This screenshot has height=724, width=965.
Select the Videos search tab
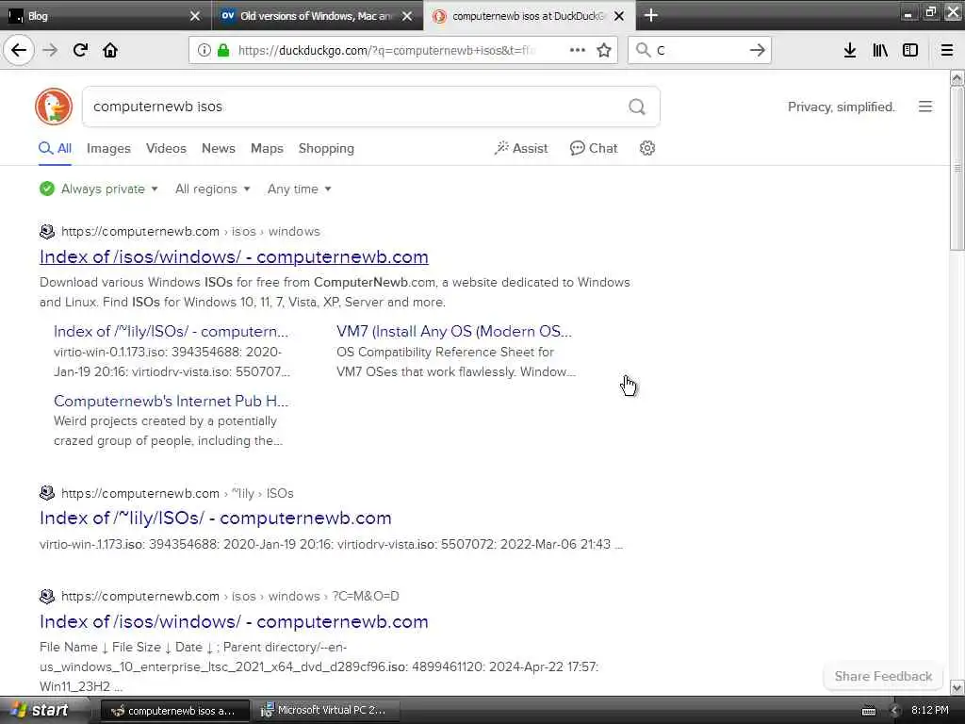click(166, 148)
